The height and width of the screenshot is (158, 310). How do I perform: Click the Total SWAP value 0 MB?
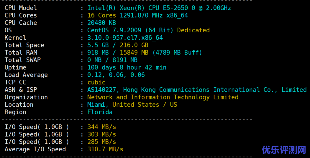[x=94, y=60]
